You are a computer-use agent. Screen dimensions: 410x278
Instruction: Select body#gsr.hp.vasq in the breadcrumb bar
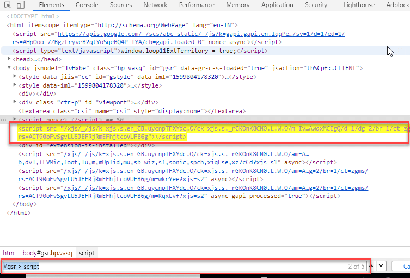[x=47, y=253]
